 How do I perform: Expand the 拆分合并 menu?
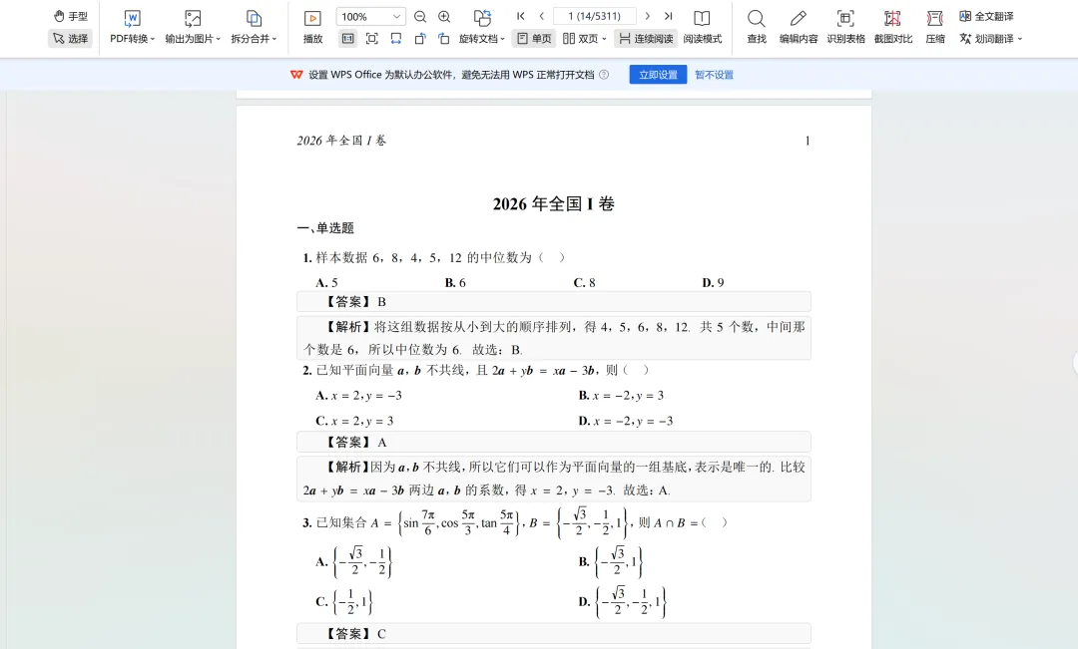click(x=274, y=39)
